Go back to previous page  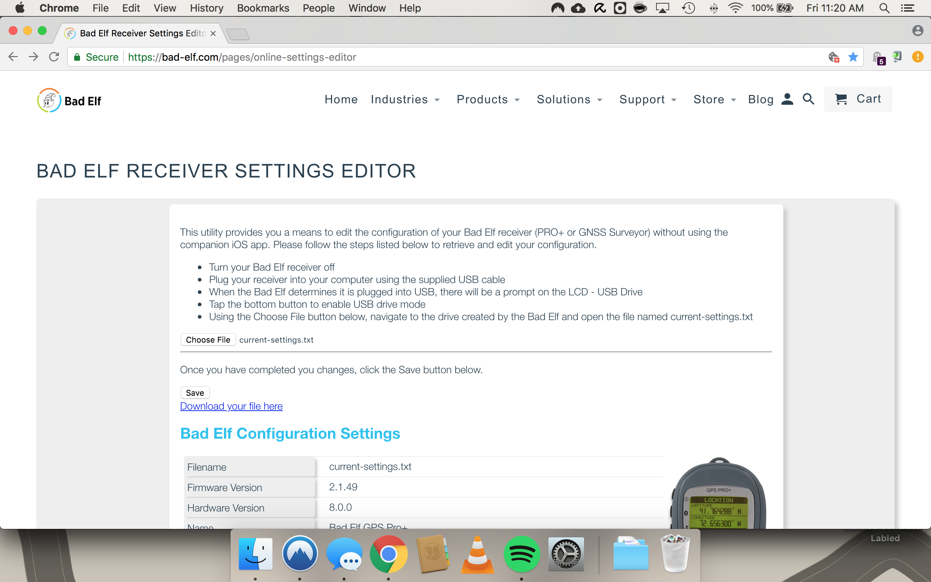(x=13, y=57)
